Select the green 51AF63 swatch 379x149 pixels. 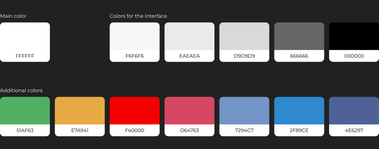(25, 111)
